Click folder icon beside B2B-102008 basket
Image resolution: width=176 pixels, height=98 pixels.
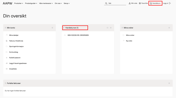coord(65,35)
